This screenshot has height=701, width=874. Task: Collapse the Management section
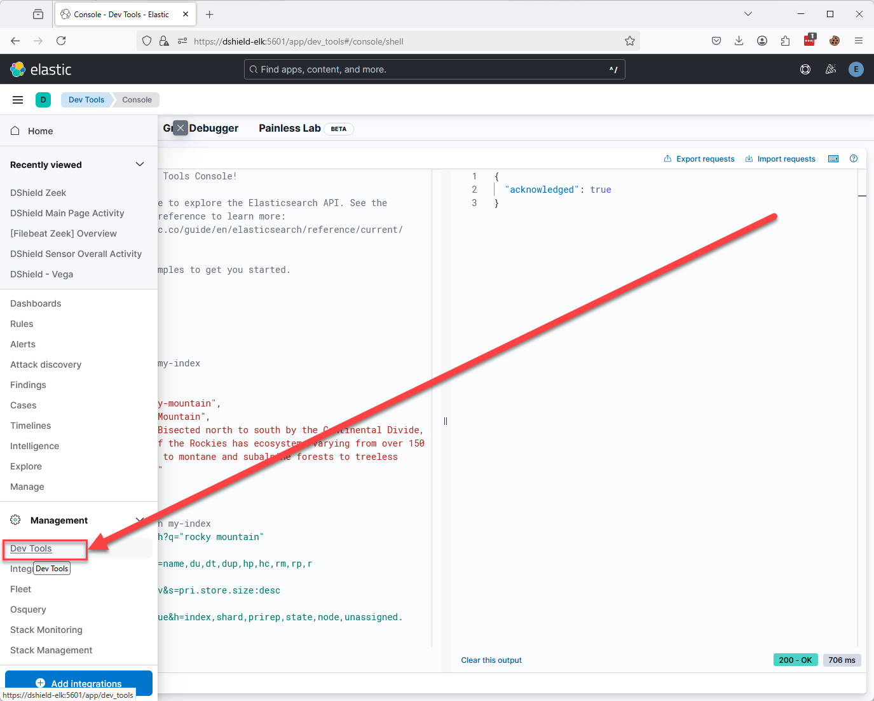[140, 520]
